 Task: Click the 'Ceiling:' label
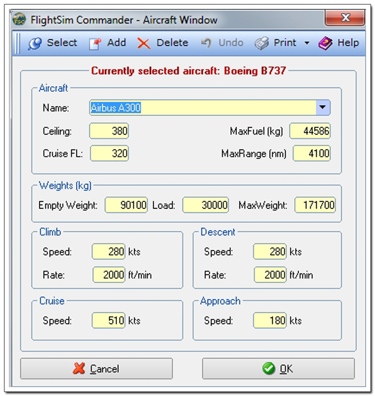(57, 131)
